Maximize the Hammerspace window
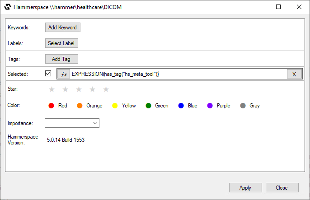 278,7
